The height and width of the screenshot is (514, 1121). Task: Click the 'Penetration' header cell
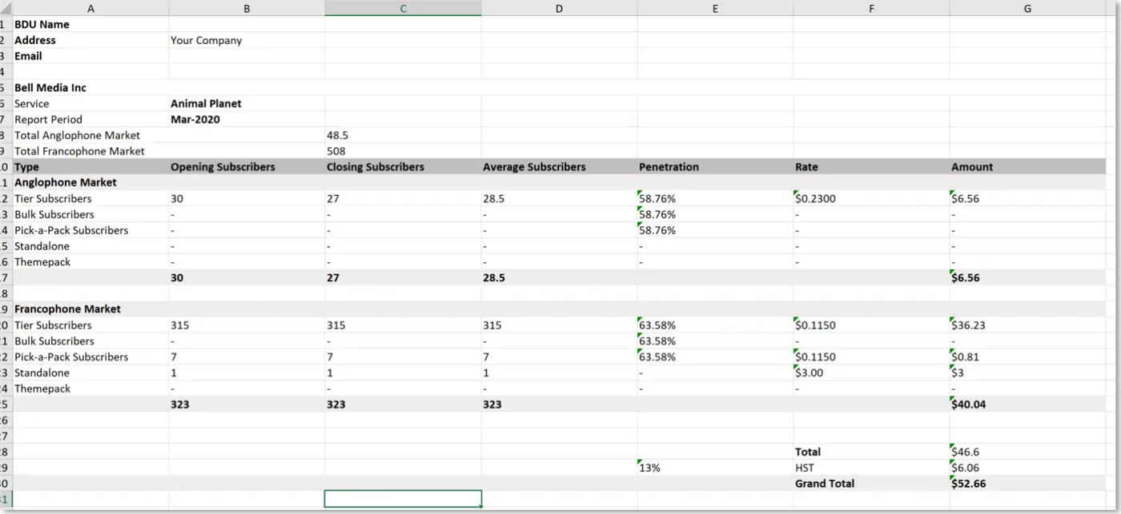[715, 167]
